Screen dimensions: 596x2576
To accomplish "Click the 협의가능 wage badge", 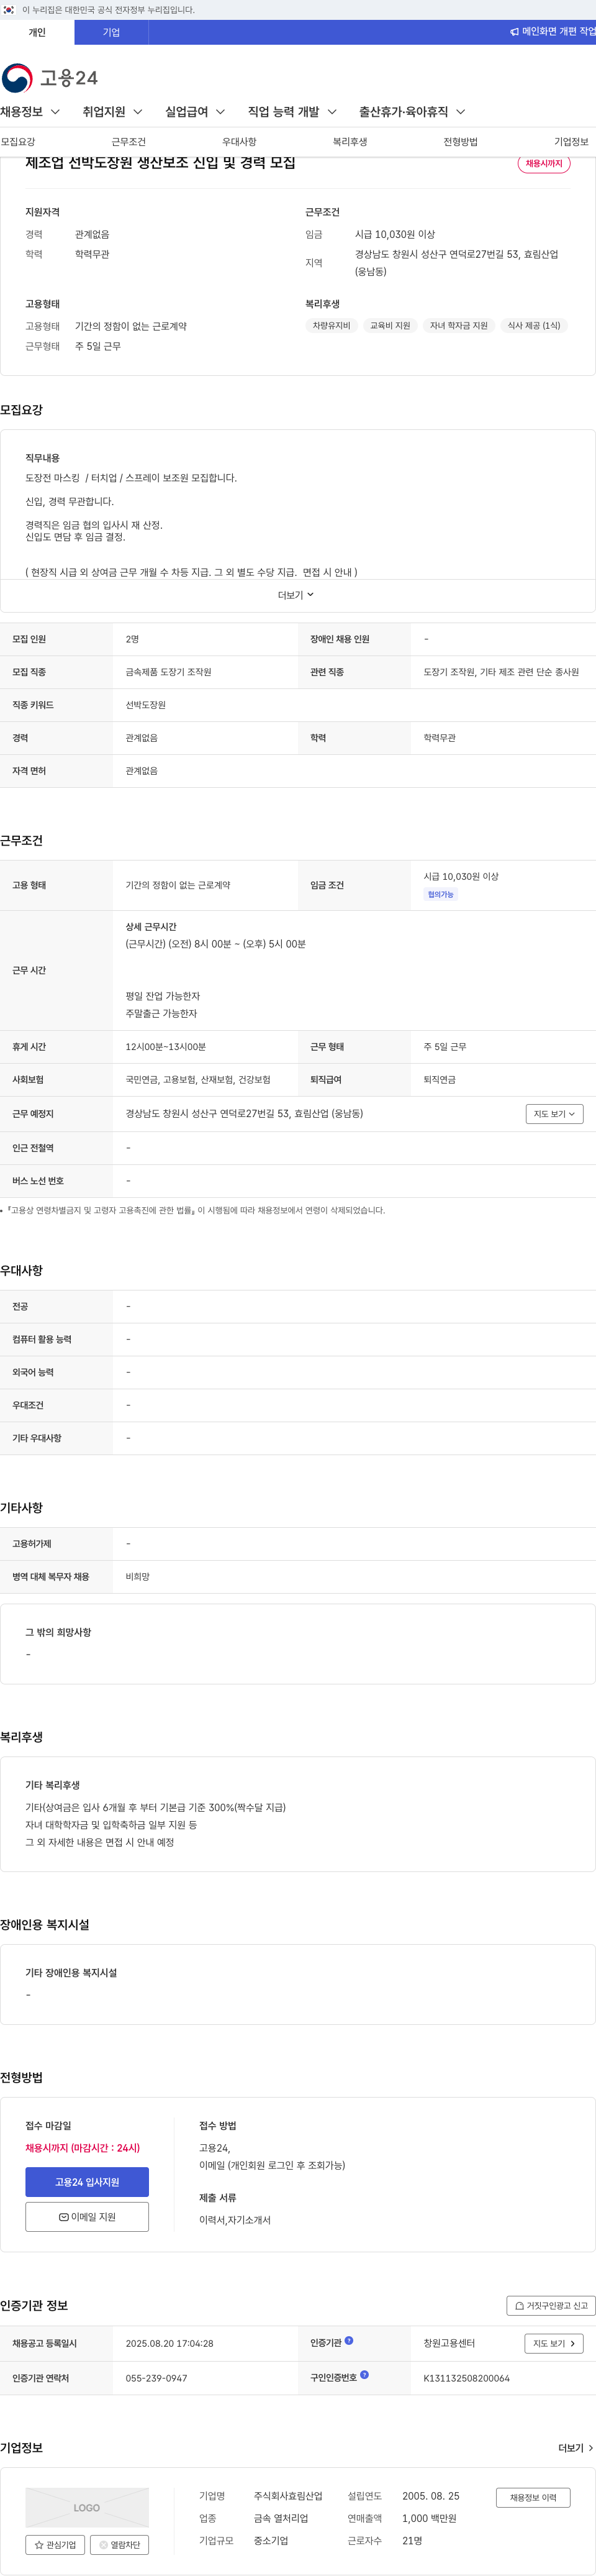I will click(x=441, y=894).
